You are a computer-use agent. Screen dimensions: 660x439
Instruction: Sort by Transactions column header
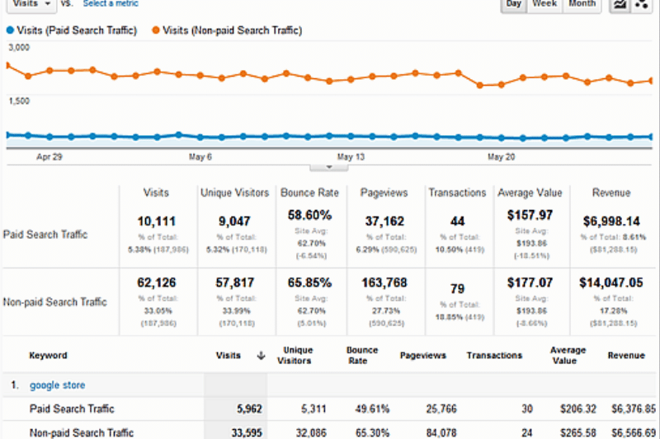pos(494,356)
